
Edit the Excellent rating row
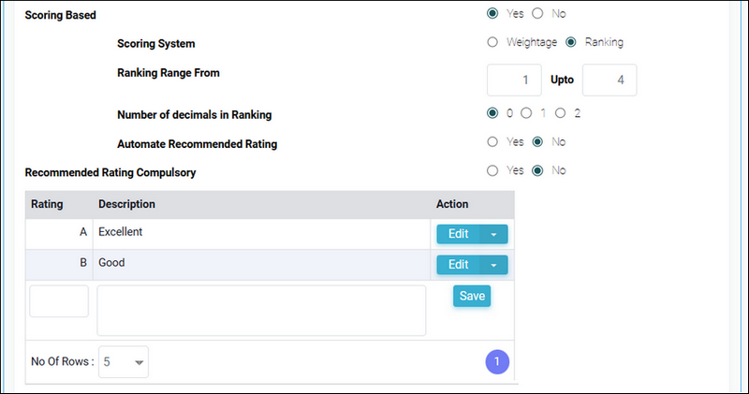coord(458,234)
